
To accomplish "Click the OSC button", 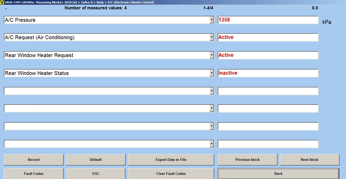I will [x=96, y=174].
